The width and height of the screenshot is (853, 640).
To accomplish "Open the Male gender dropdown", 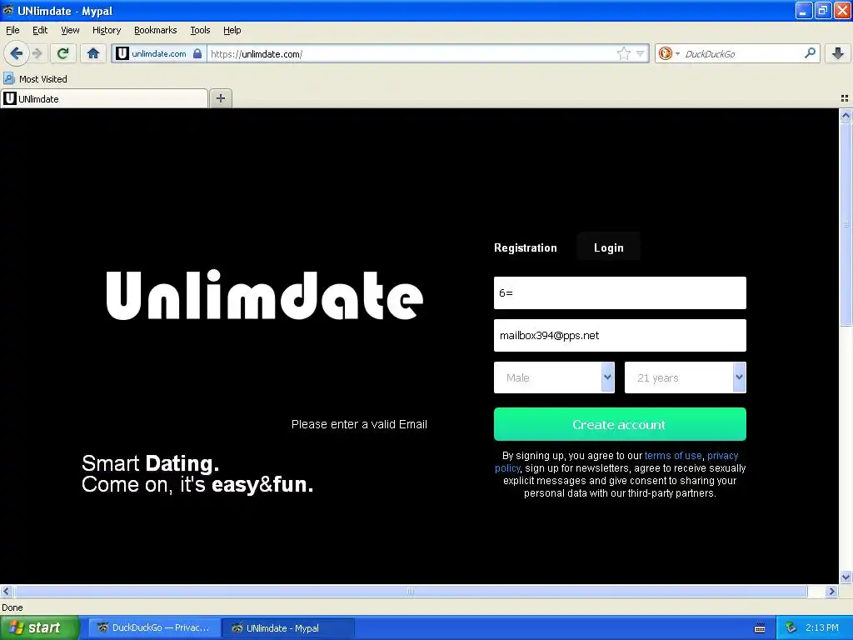I will pos(554,377).
